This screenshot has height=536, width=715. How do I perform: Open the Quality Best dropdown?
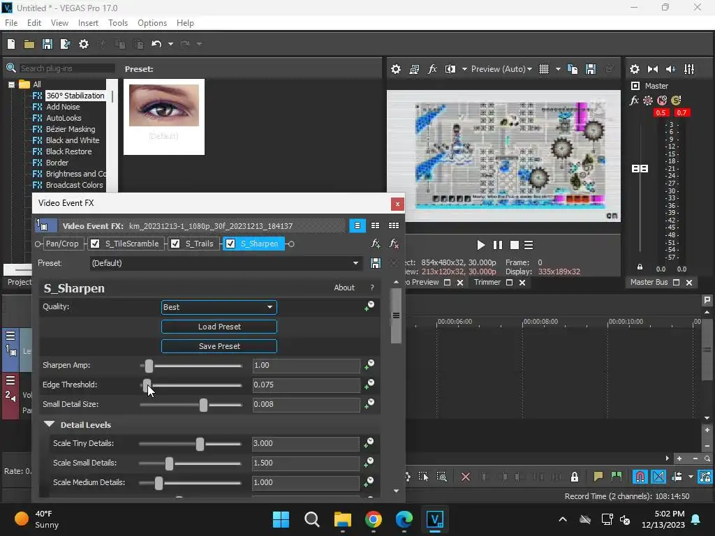(x=219, y=307)
